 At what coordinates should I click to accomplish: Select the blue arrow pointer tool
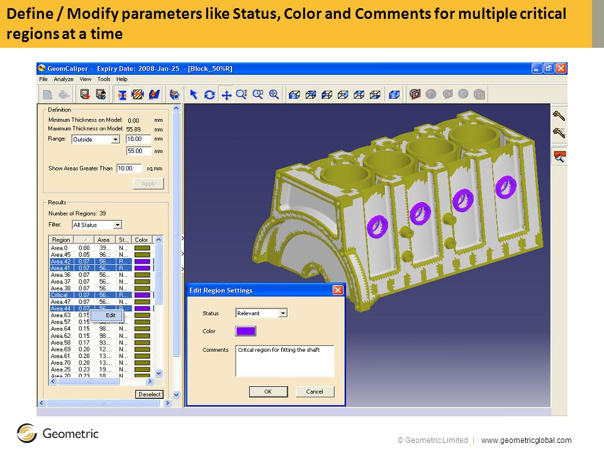194,94
